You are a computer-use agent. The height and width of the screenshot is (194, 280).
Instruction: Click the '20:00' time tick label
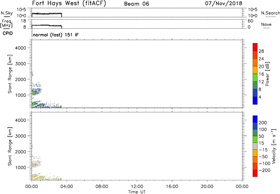point(207,187)
